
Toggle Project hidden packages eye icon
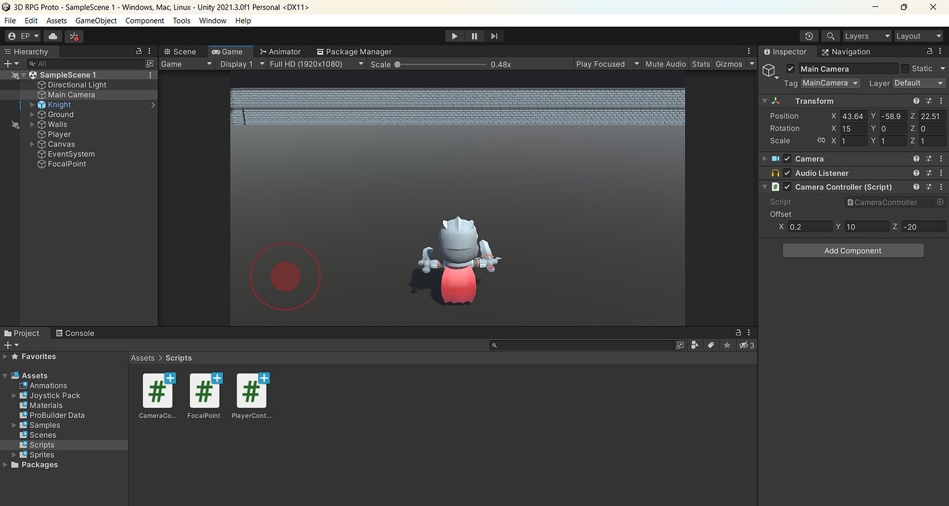pos(746,345)
